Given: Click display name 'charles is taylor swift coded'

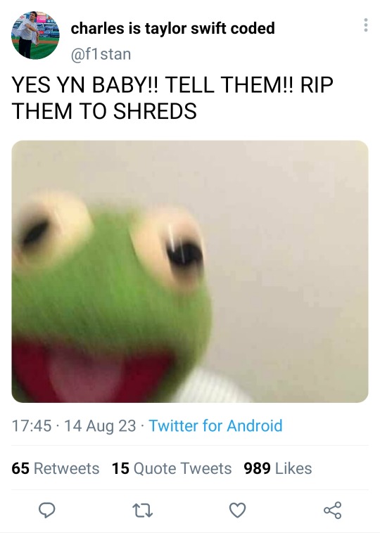Looking at the screenshot, I should pyautogui.click(x=172, y=28).
